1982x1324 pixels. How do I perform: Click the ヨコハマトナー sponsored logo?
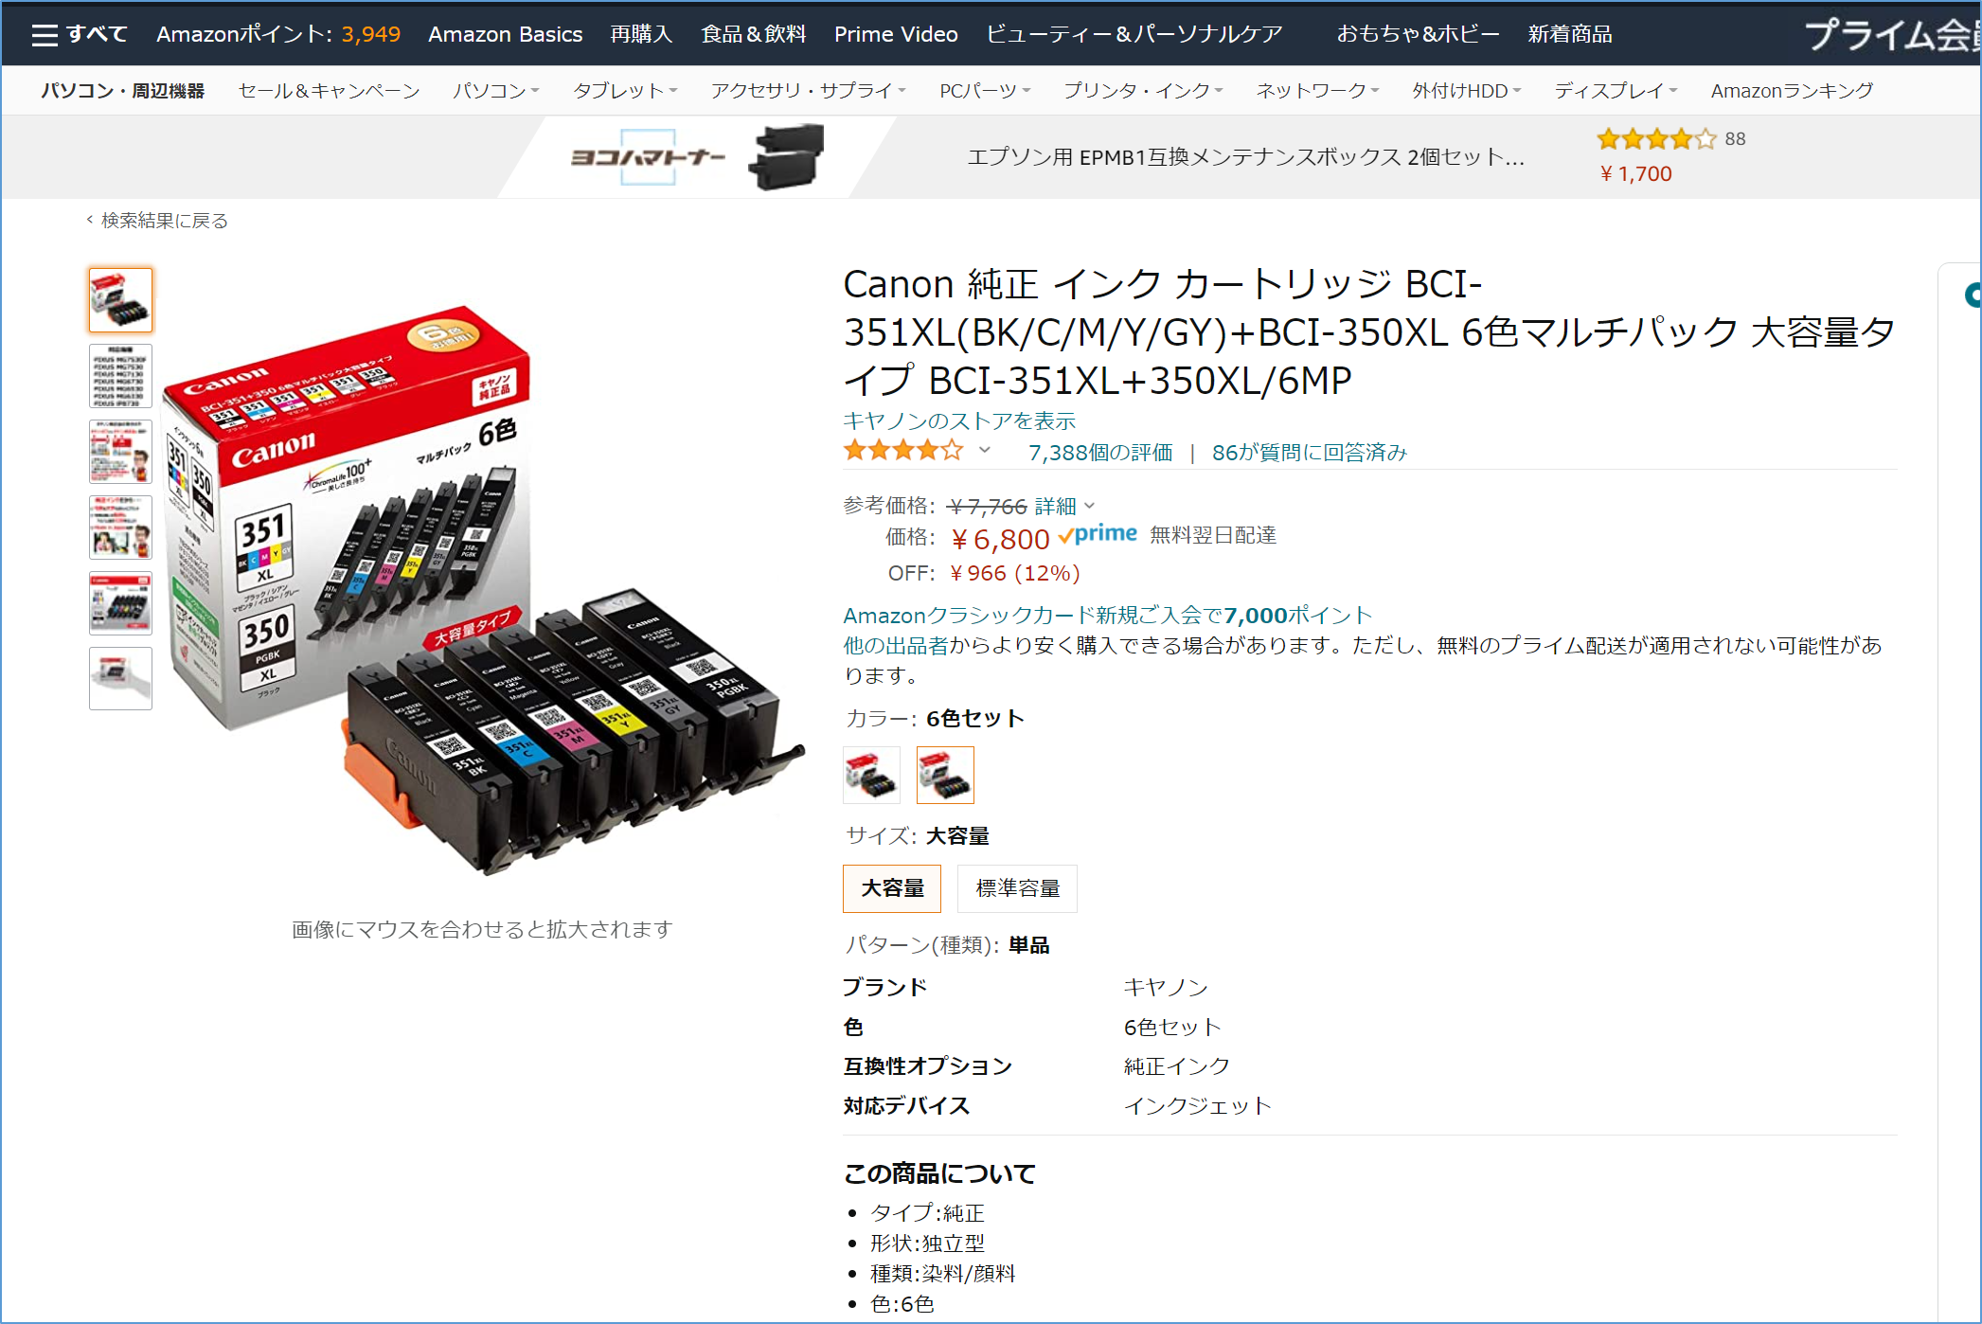coord(648,157)
